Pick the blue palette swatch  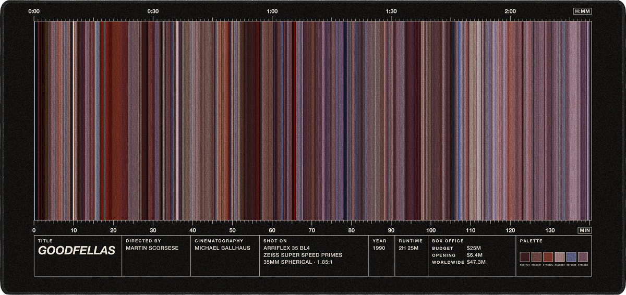pyautogui.click(x=571, y=257)
